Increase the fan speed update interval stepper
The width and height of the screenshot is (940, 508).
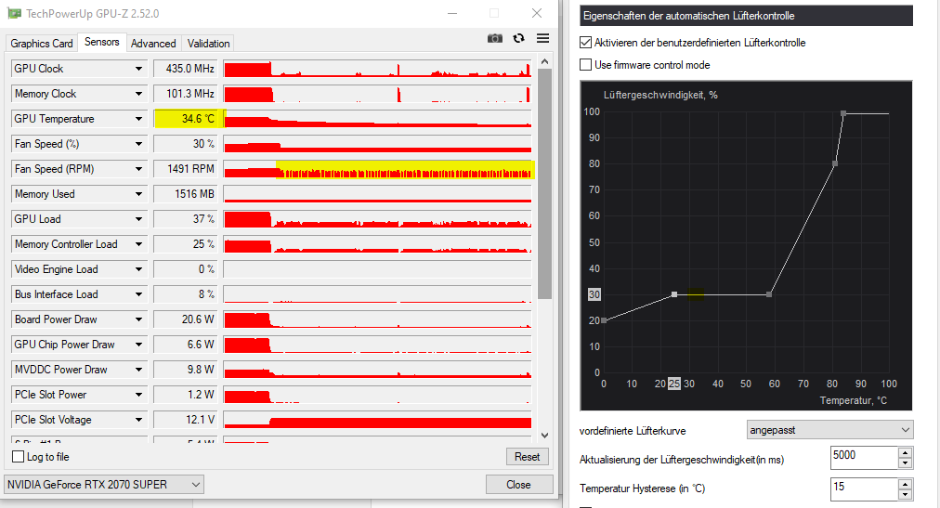(906, 453)
